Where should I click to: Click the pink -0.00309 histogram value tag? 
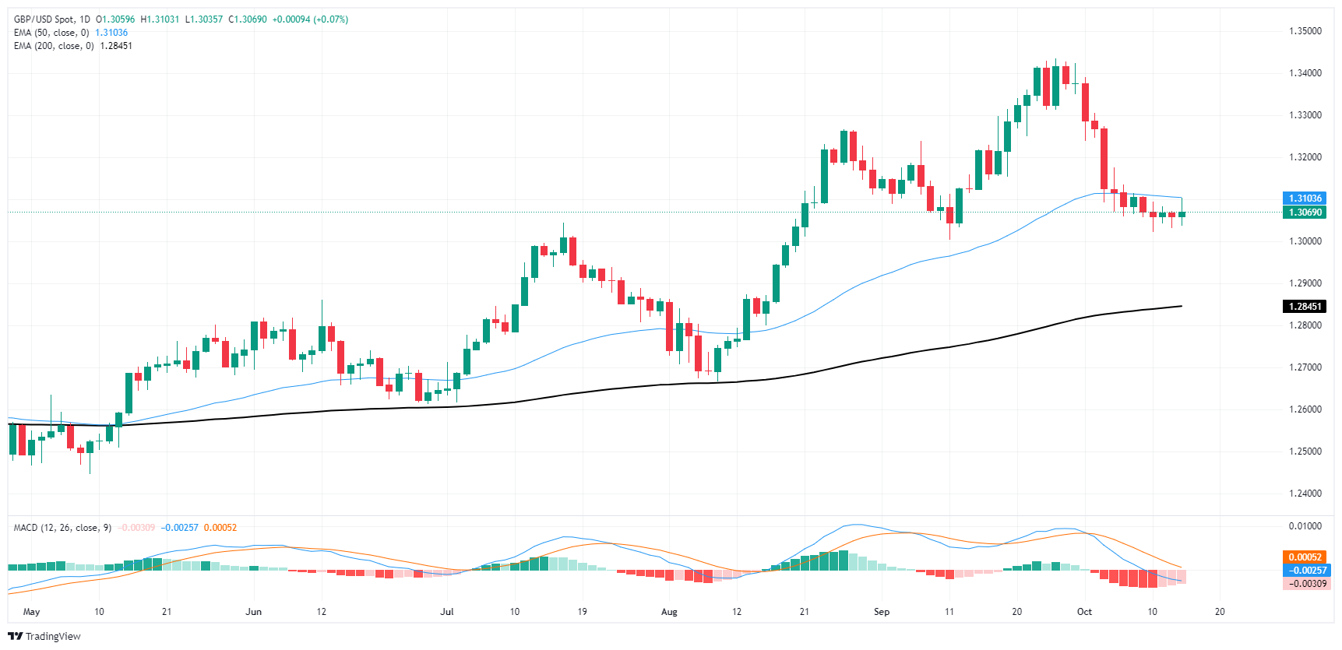[x=1304, y=584]
